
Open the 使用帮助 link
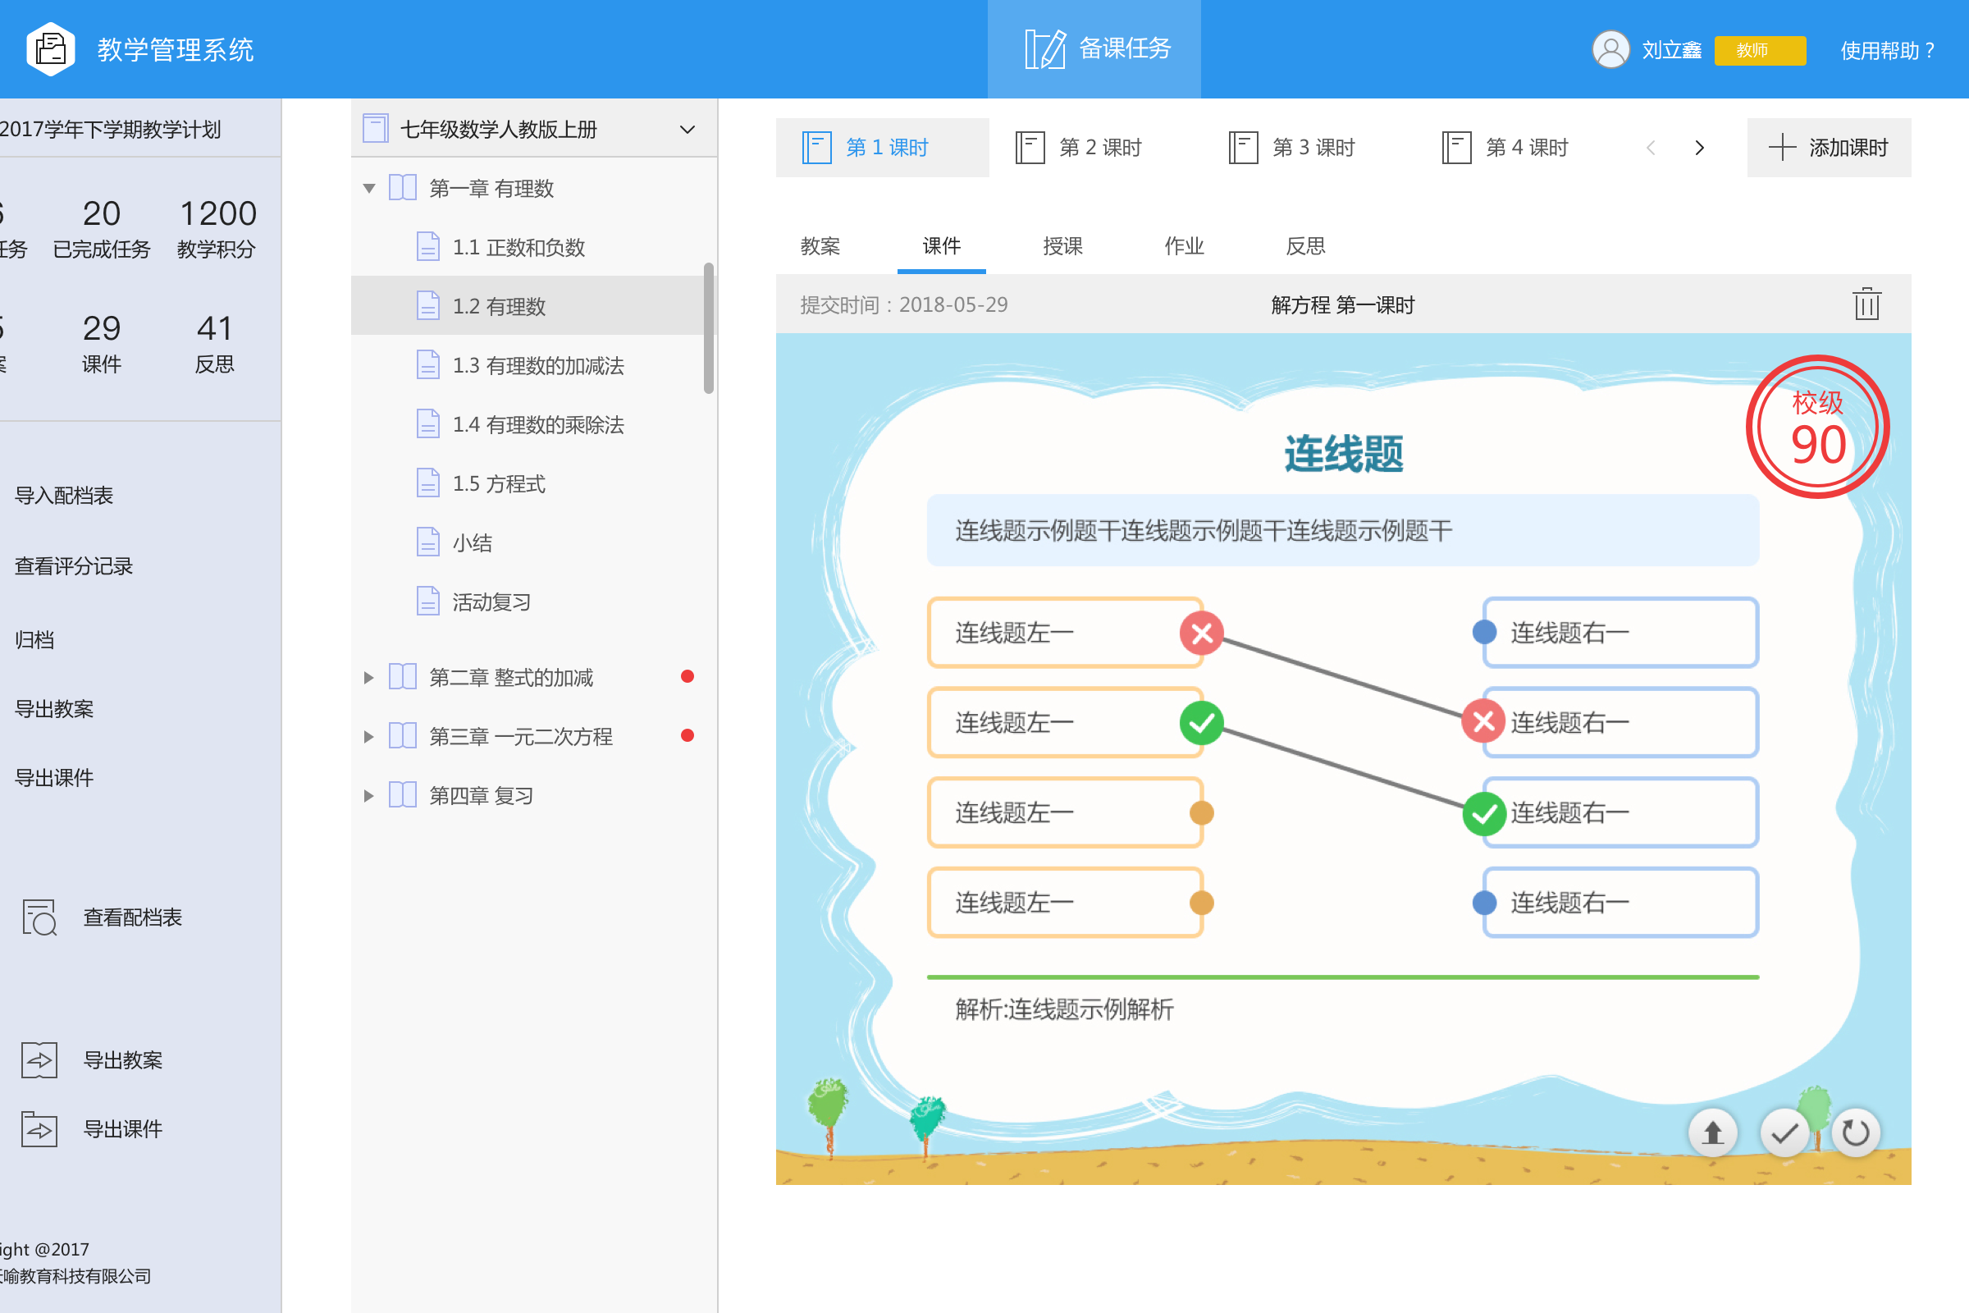(1886, 51)
